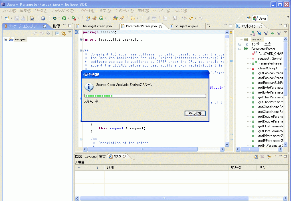Run the program with green play icon
Screen dimensions: 291x201
click(x=64, y=18)
